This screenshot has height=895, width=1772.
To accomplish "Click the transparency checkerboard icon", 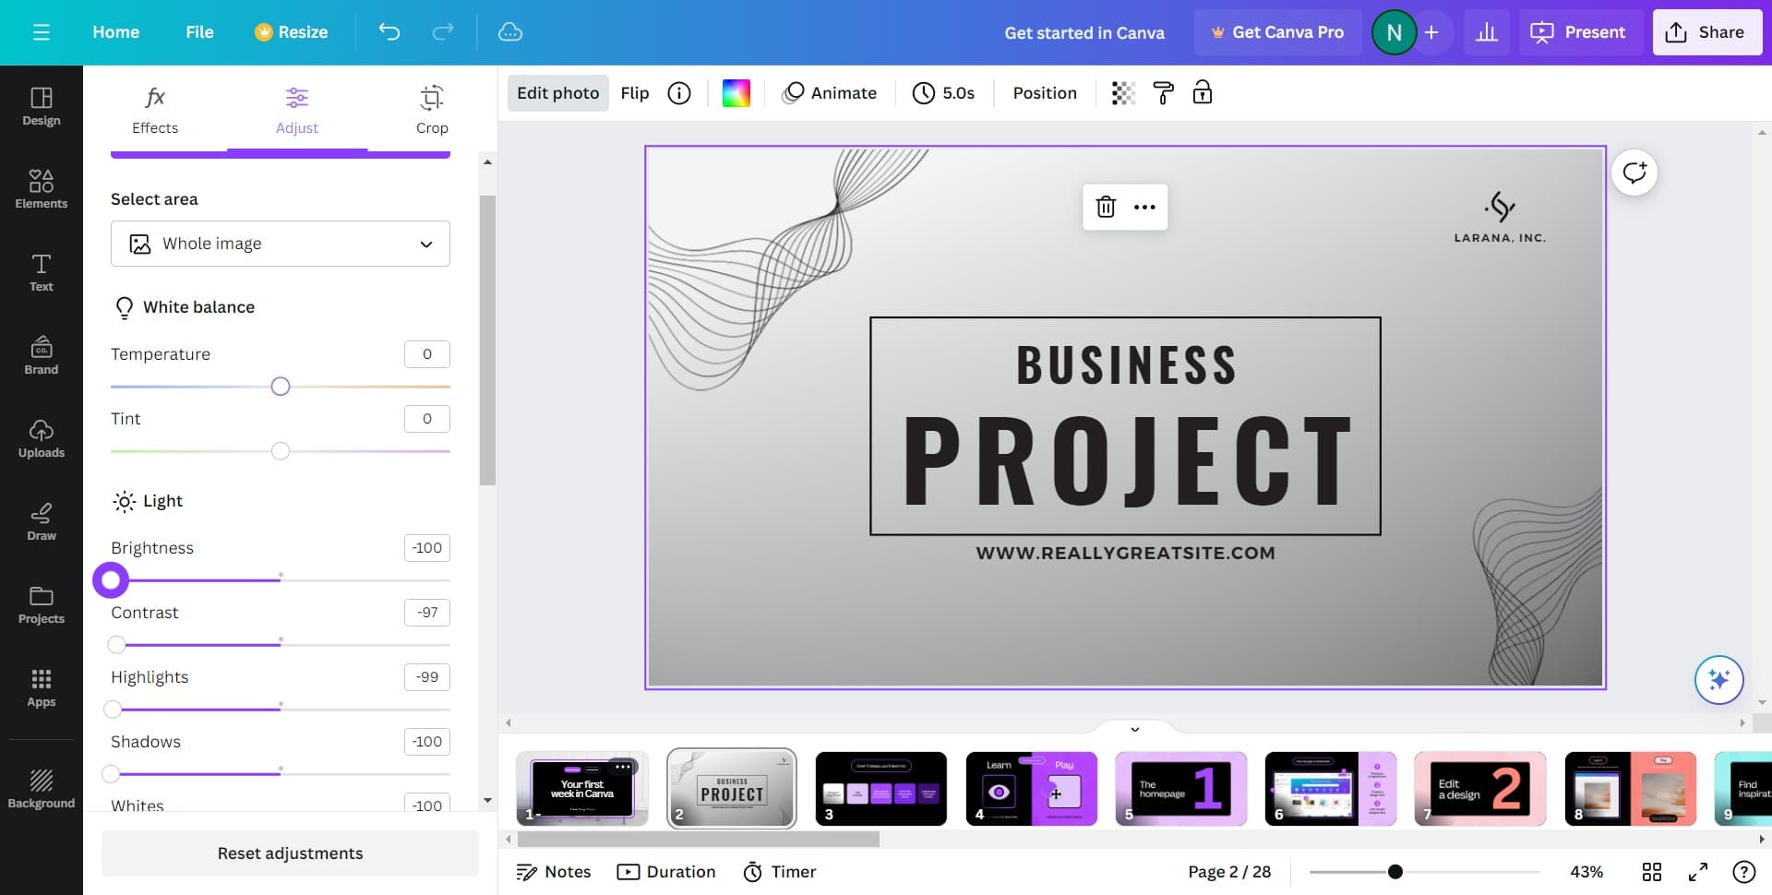I will 1122,93.
